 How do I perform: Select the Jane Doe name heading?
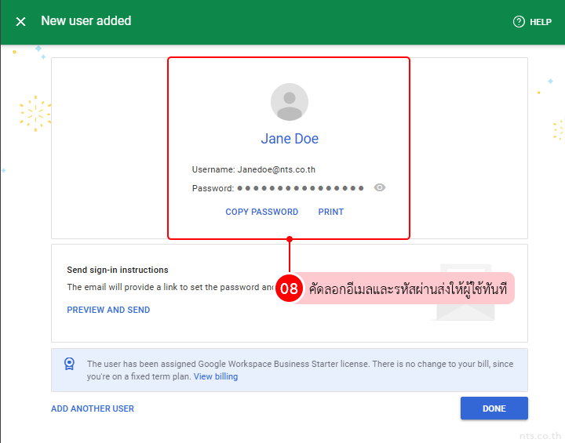coord(290,139)
